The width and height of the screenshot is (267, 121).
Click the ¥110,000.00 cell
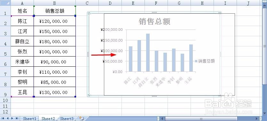pos(55,72)
